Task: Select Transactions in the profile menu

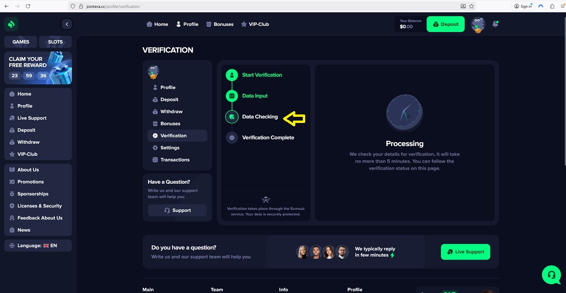Action: click(x=175, y=160)
